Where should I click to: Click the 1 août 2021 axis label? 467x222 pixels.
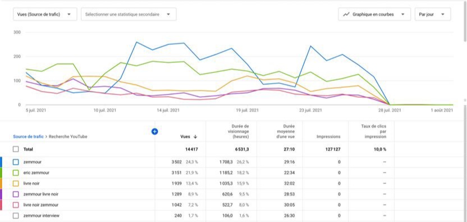tap(442, 110)
